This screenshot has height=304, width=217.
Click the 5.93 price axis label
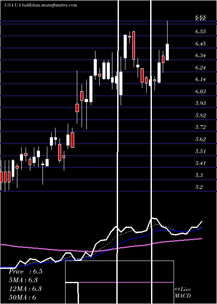(x=201, y=103)
